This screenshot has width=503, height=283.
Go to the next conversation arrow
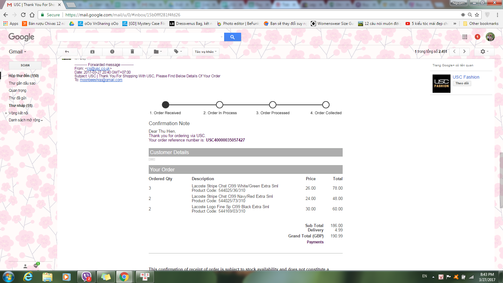[464, 52]
